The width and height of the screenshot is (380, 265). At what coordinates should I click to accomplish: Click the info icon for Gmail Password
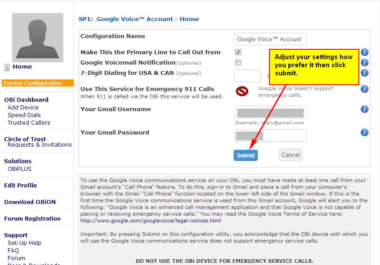(364, 132)
